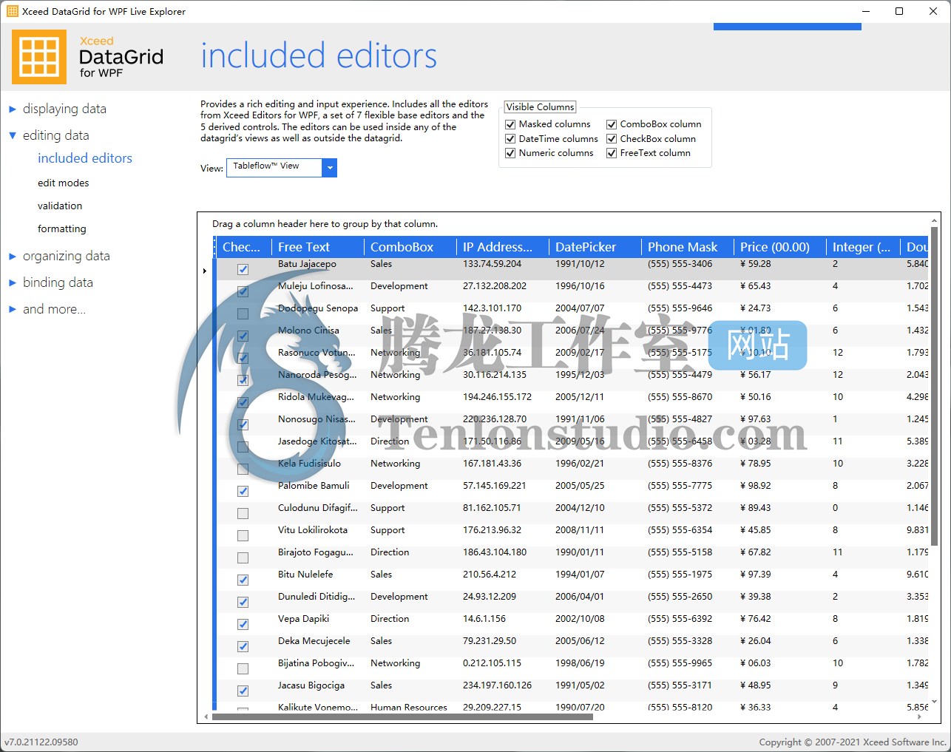Expand the and more... section

[x=13, y=310]
